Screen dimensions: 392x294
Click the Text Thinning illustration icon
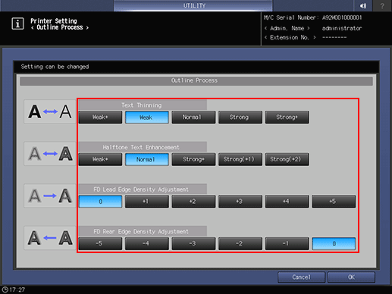click(x=50, y=111)
